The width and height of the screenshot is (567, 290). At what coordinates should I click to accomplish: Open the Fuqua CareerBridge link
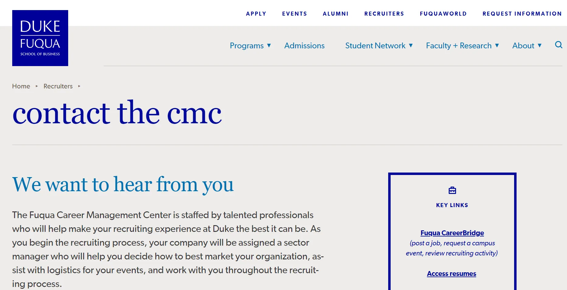click(x=452, y=233)
